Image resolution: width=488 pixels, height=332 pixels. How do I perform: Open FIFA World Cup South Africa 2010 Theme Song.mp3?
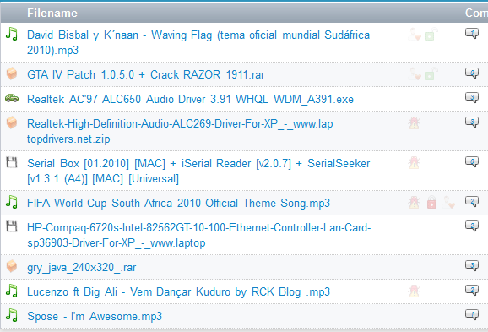pyautogui.click(x=178, y=203)
